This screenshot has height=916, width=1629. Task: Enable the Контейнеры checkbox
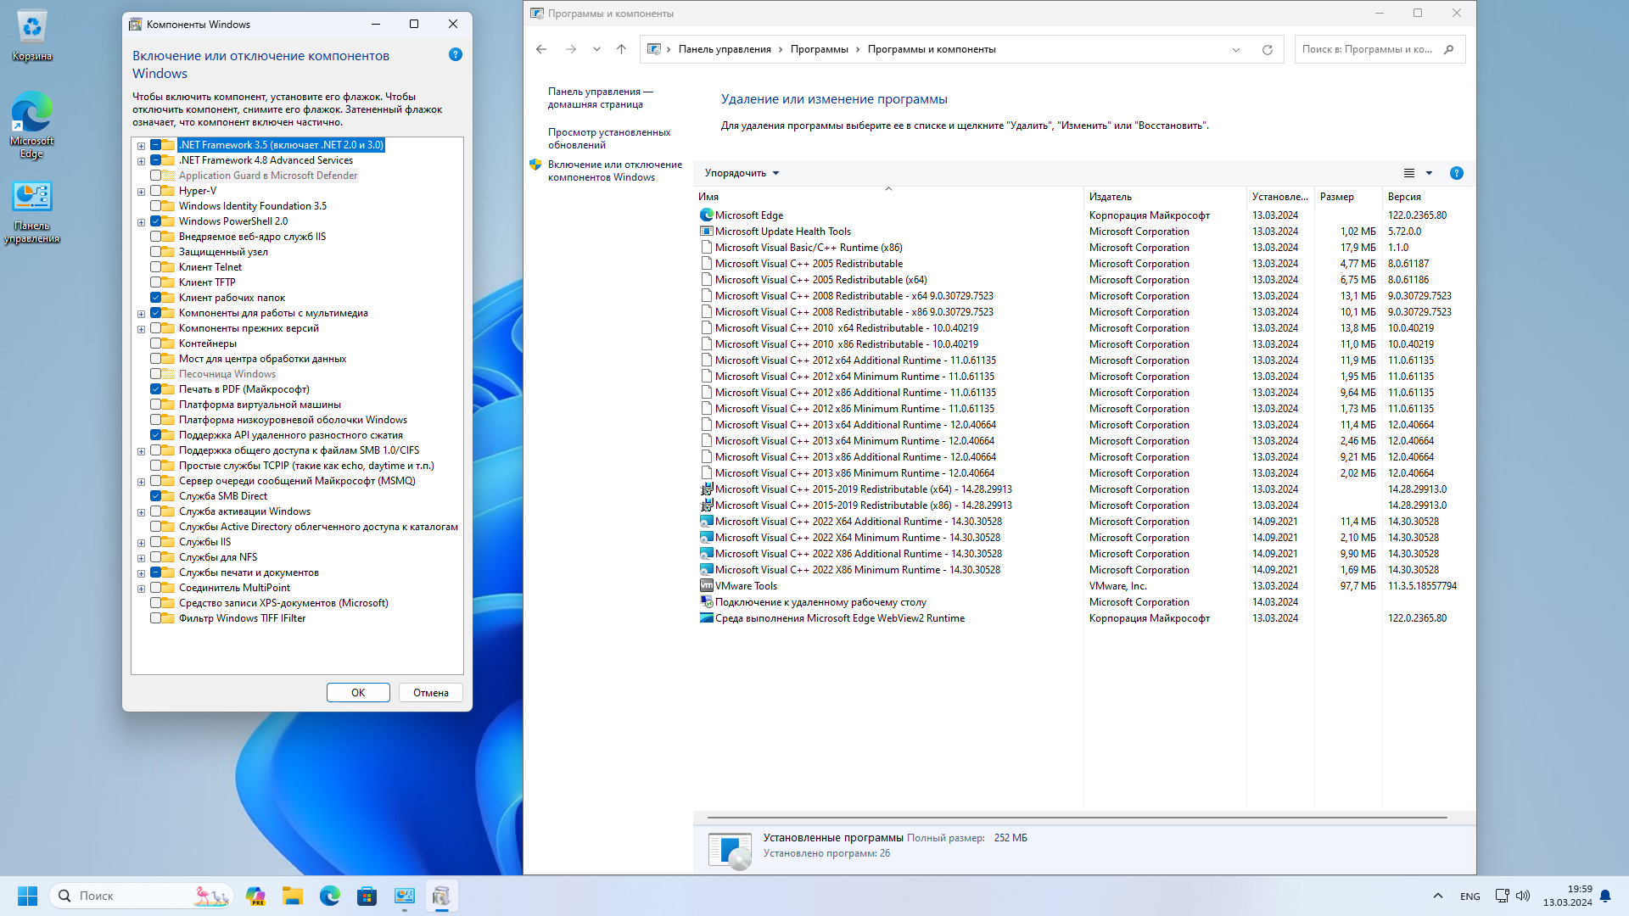pyautogui.click(x=156, y=343)
